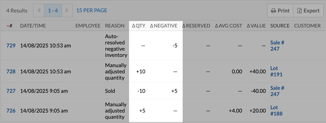Open log entry 729
The image size is (326, 123).
click(x=11, y=46)
